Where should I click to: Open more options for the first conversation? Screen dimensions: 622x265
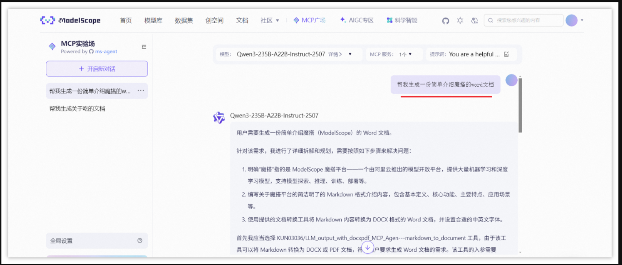click(141, 91)
